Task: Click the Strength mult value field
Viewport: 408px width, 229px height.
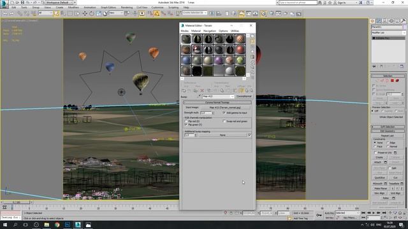Action: pos(205,113)
